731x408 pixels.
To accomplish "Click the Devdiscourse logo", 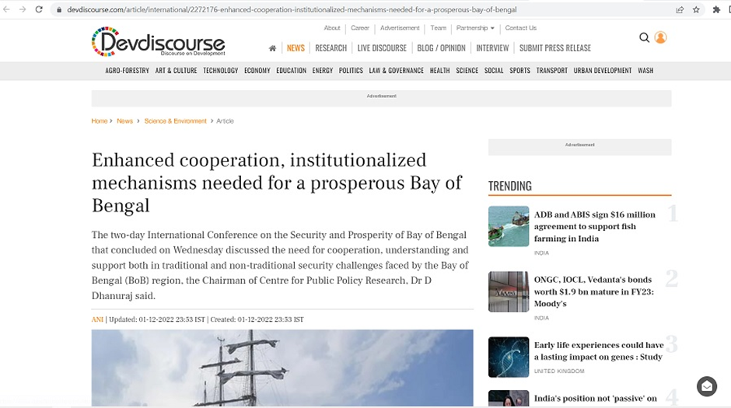I will pos(159,42).
